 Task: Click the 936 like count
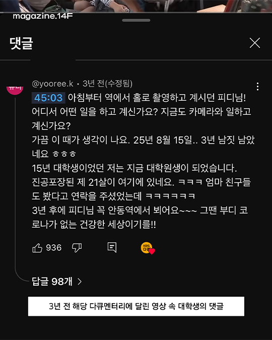click(x=54, y=248)
